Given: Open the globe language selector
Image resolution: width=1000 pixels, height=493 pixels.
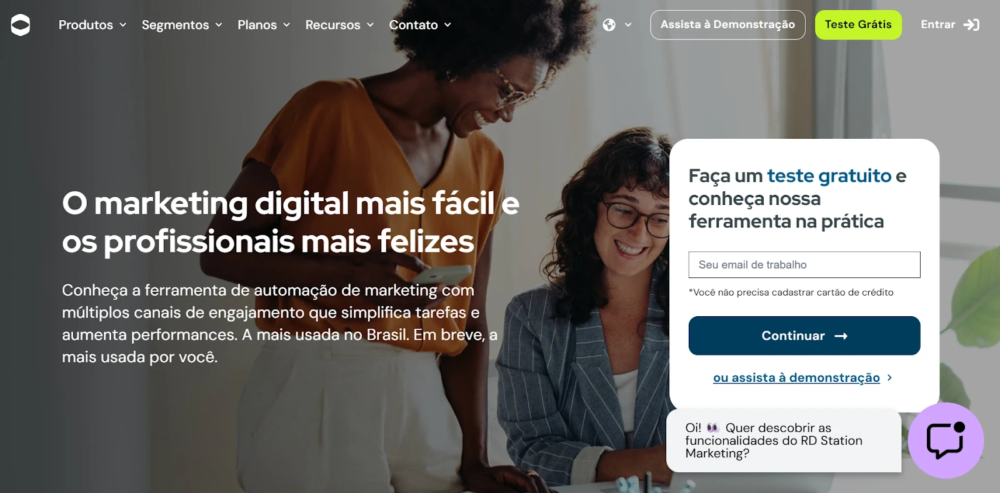Looking at the screenshot, I should click(609, 25).
